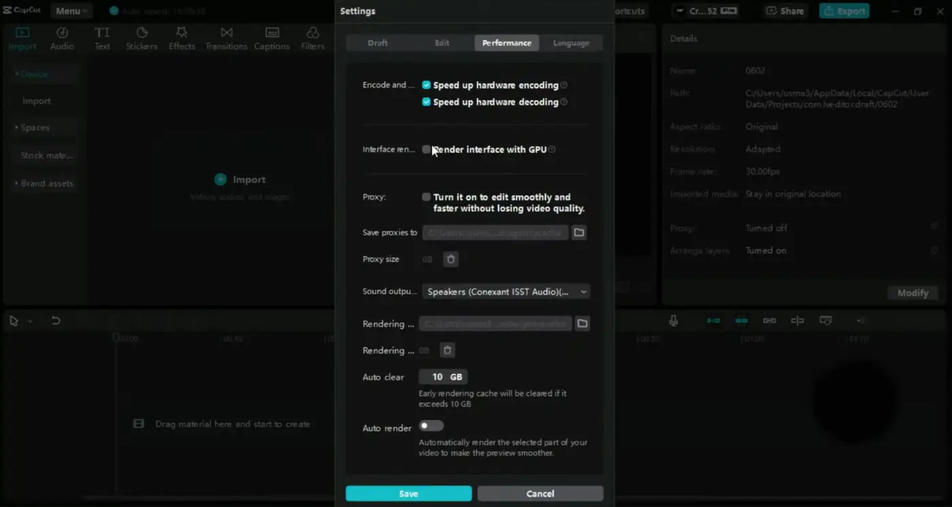Browse Transitions

click(226, 37)
